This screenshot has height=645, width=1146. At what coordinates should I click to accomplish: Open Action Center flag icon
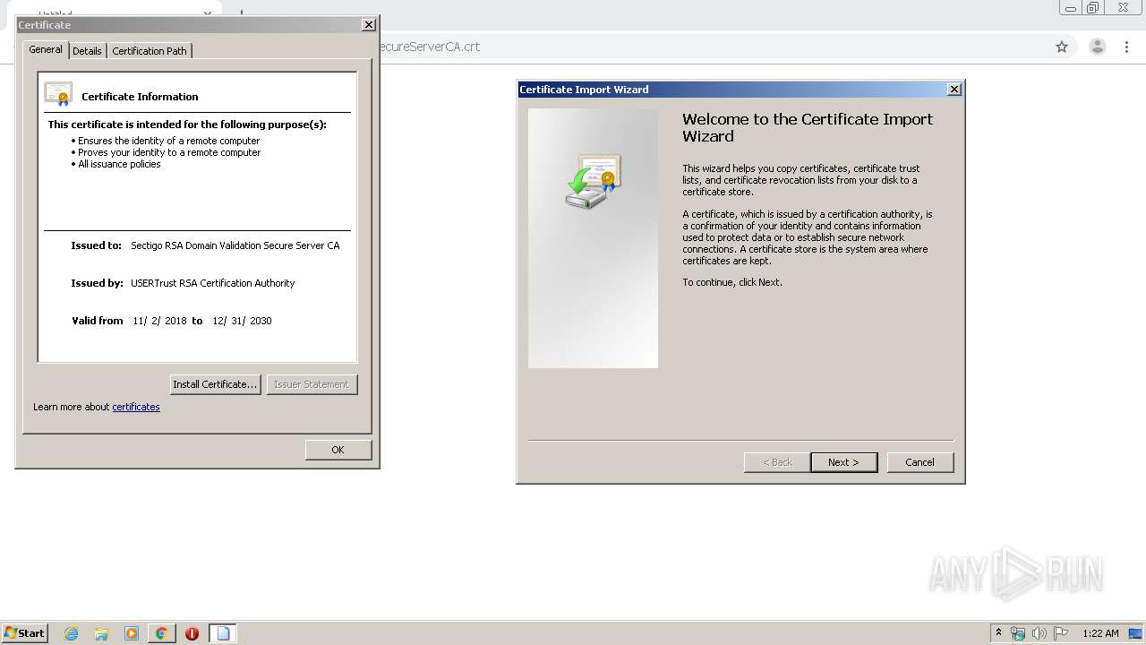pos(1061,633)
